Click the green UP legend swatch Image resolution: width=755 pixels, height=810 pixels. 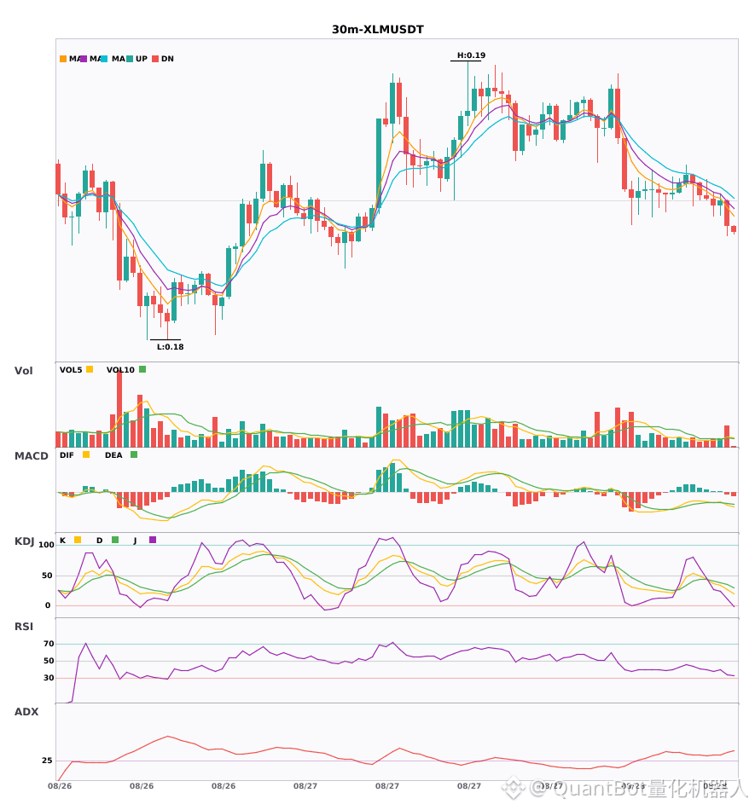(x=130, y=59)
